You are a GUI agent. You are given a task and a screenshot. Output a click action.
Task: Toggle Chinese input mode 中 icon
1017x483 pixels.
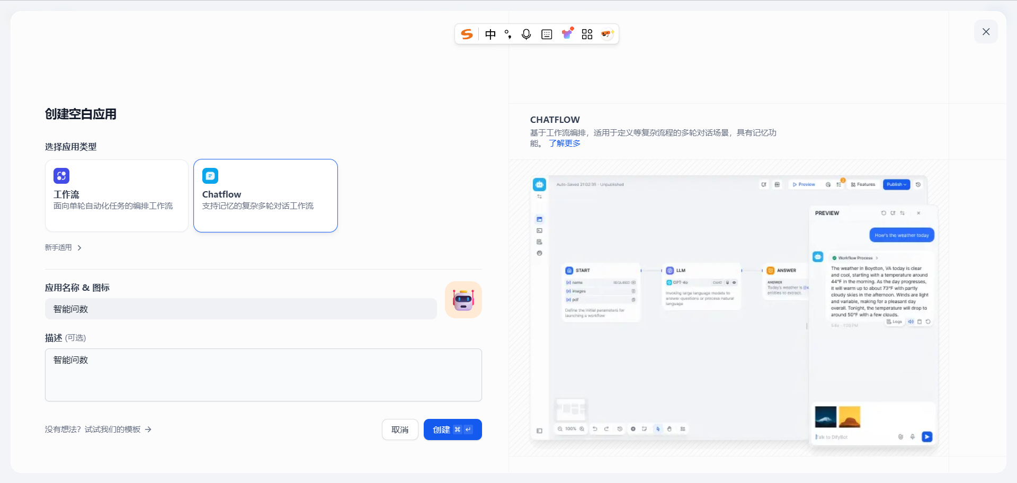tap(490, 34)
